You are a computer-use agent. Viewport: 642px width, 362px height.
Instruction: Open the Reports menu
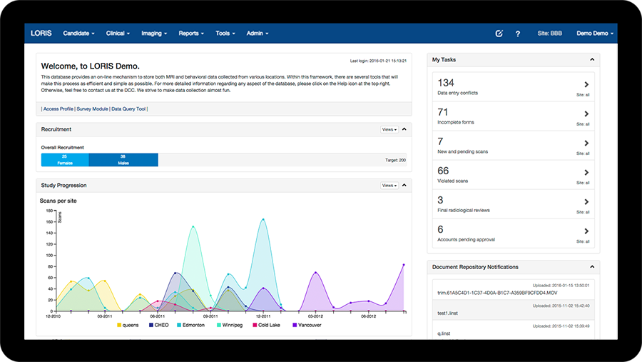[x=191, y=34]
